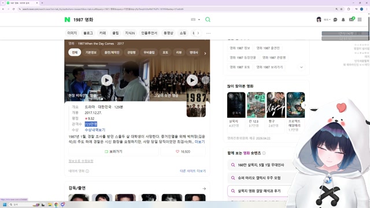The image size is (370, 208).
Task: Open the three-dot more options menu
Action: [x=208, y=34]
